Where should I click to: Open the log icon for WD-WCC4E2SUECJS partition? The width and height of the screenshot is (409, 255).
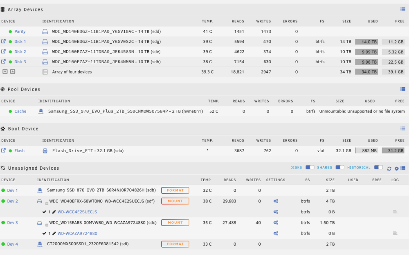(395, 212)
